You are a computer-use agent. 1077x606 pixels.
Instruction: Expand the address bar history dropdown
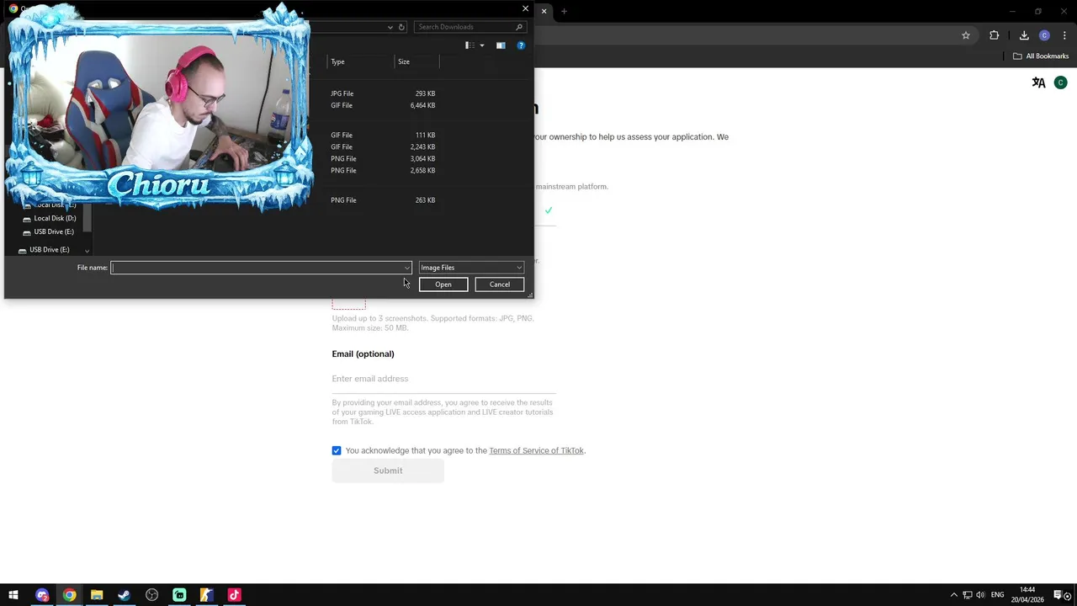[390, 27]
